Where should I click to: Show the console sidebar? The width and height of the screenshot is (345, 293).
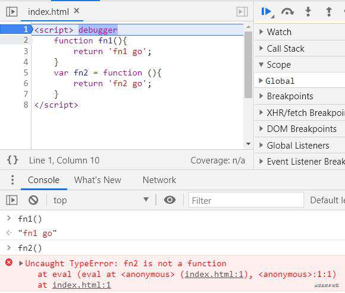(x=11, y=200)
